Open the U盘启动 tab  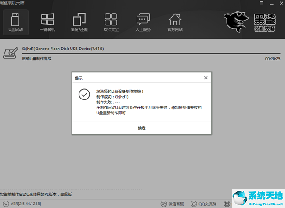tap(16, 22)
